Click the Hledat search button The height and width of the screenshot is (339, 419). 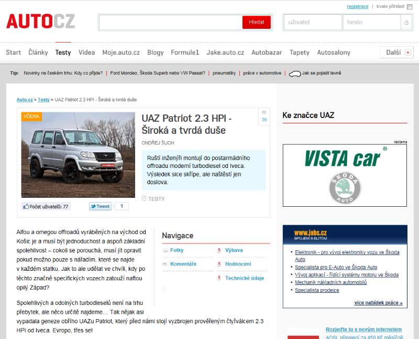tap(257, 22)
